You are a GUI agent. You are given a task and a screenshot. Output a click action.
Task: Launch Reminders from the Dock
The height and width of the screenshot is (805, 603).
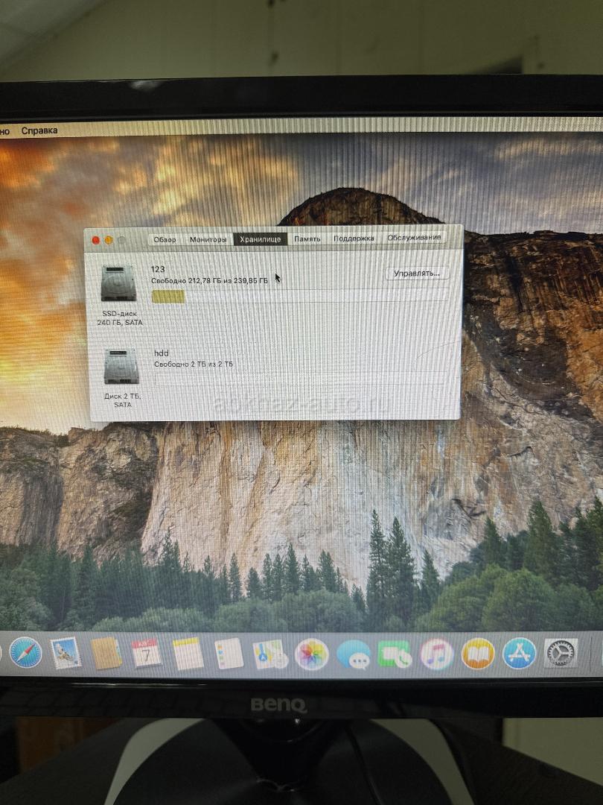pos(229,654)
